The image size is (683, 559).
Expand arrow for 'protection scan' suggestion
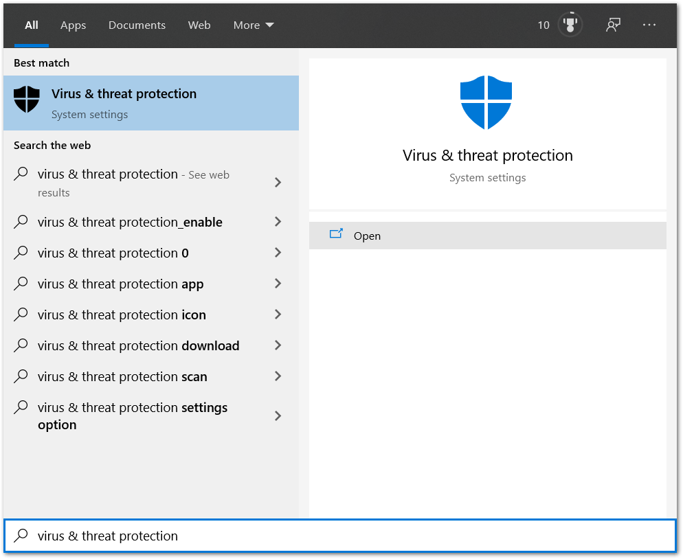click(278, 376)
